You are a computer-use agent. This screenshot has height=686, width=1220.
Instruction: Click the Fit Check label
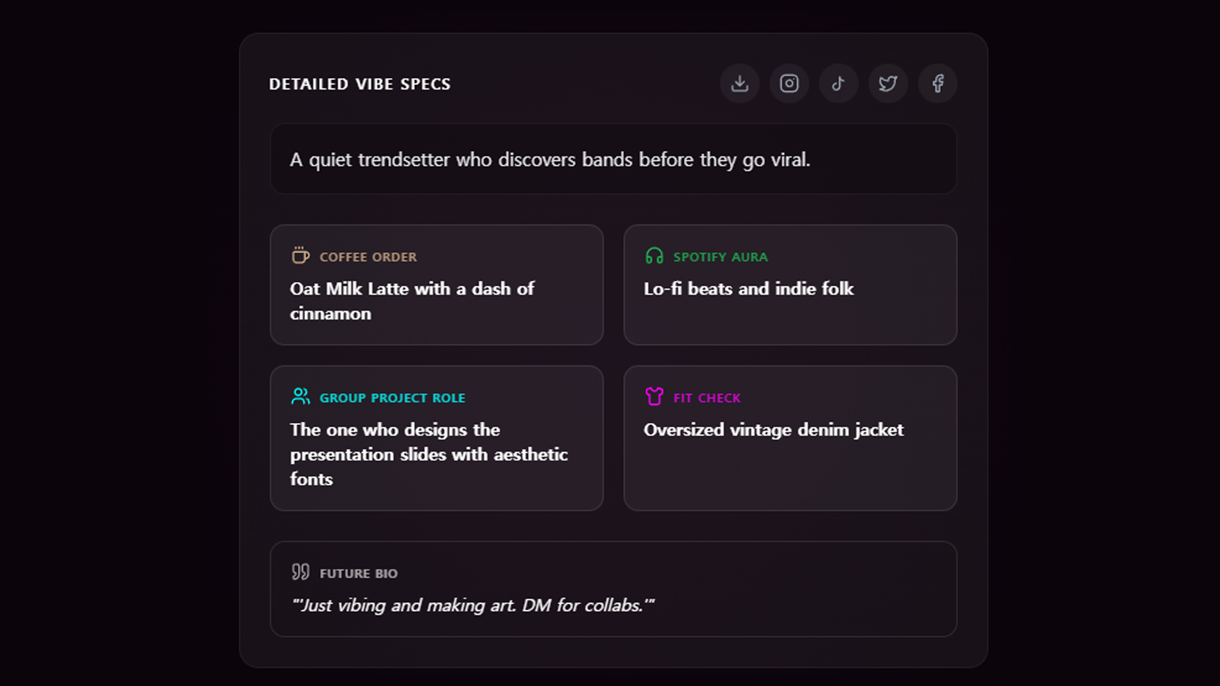coord(707,398)
